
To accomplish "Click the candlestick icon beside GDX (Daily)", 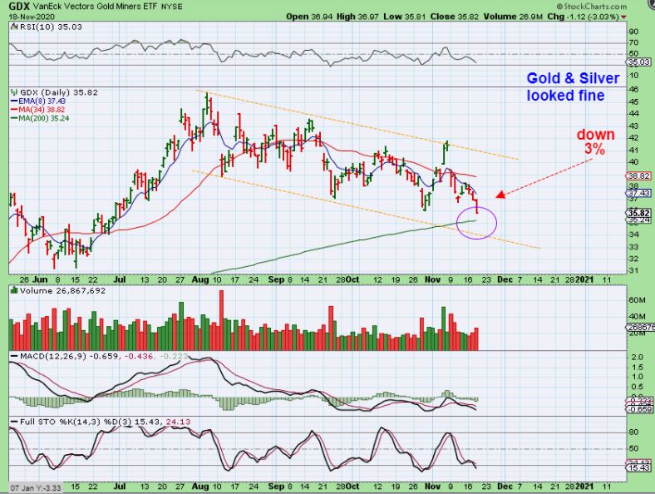I will click(14, 92).
